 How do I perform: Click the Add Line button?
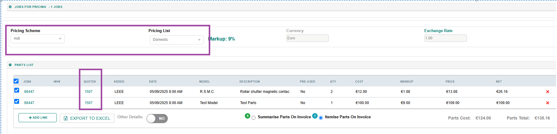38,118
